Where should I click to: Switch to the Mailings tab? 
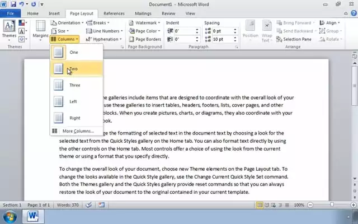click(143, 13)
